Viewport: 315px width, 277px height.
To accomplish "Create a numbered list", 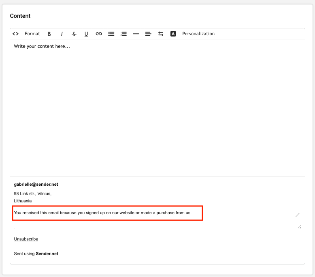I will pos(123,34).
